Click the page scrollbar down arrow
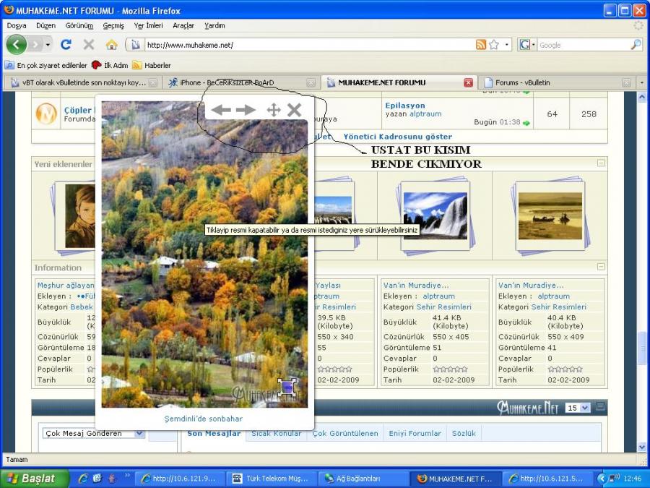This screenshot has width=650, height=488. click(642, 447)
